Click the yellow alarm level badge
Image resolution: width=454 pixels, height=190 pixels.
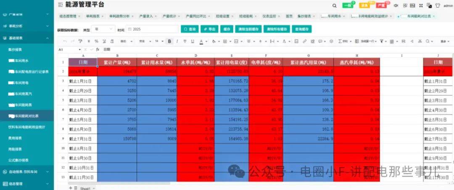point(364,5)
